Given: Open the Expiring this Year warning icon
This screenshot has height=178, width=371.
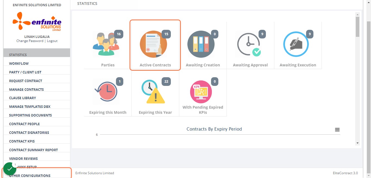Looking at the screenshot, I should coord(153,92).
